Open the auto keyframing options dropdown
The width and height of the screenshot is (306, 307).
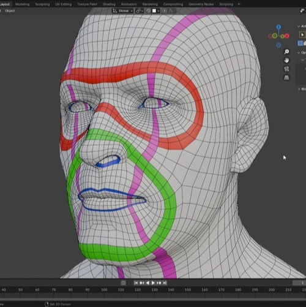[129, 283]
